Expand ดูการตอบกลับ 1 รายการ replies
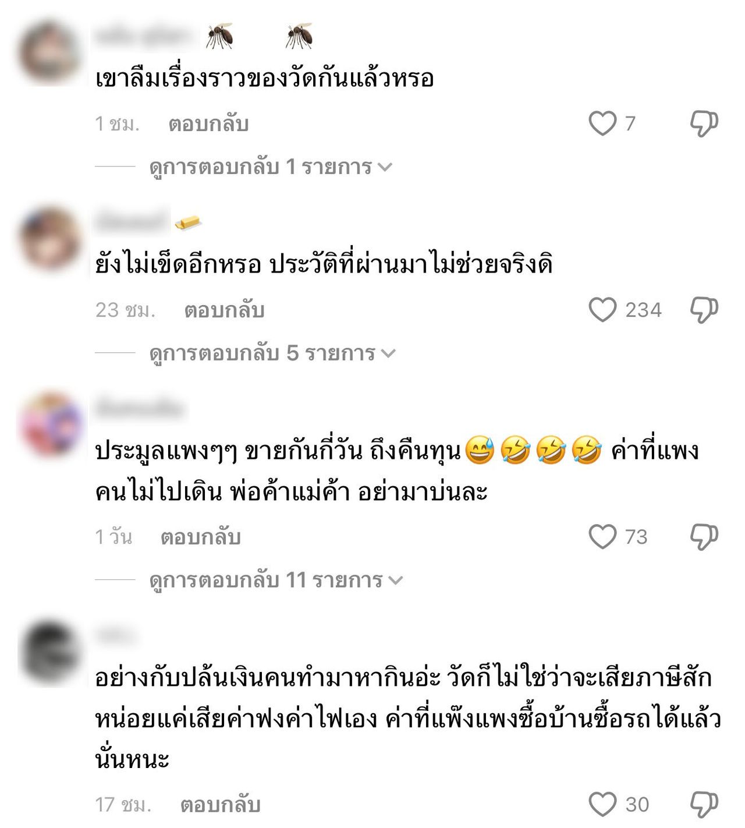This screenshot has width=745, height=828. [x=271, y=167]
